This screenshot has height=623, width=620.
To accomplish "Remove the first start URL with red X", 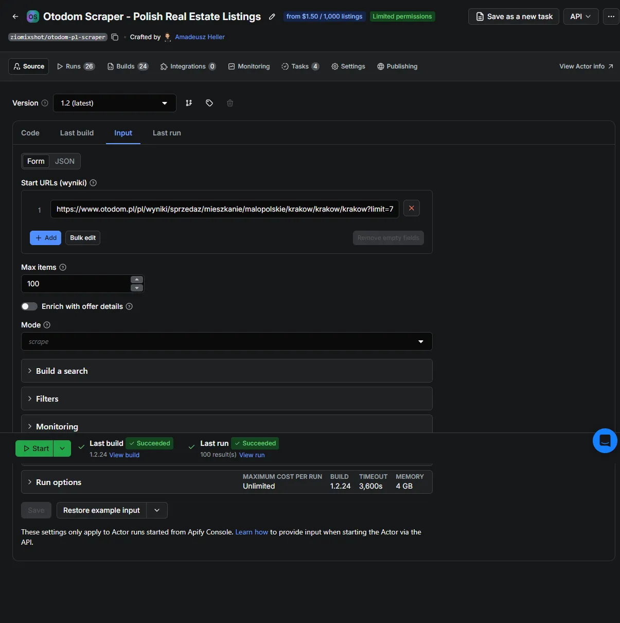I will pyautogui.click(x=412, y=209).
